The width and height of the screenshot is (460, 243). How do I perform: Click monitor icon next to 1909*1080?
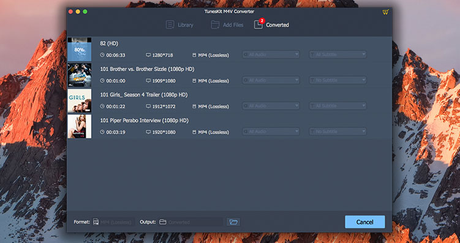pos(148,81)
